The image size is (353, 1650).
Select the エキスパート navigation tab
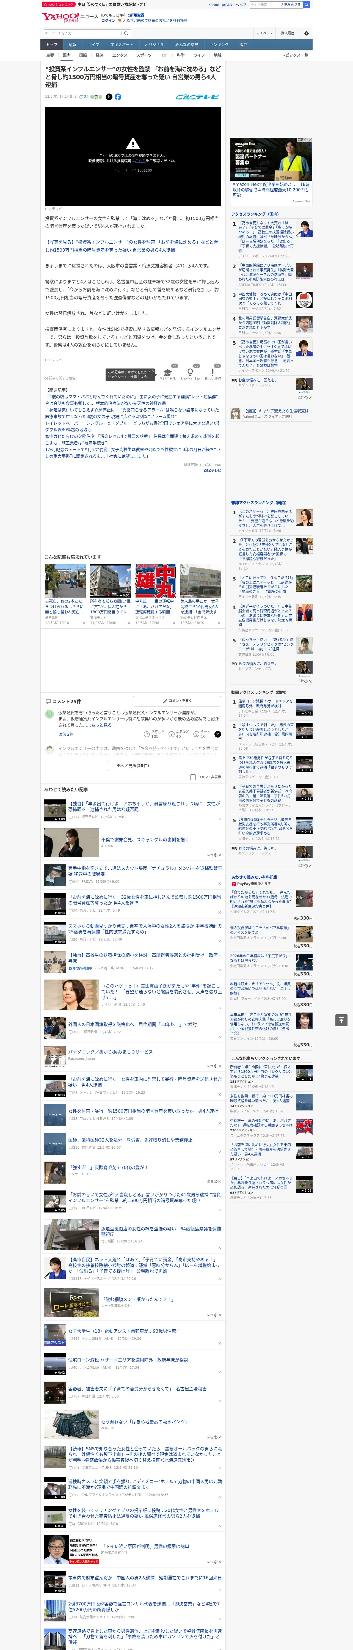click(122, 45)
